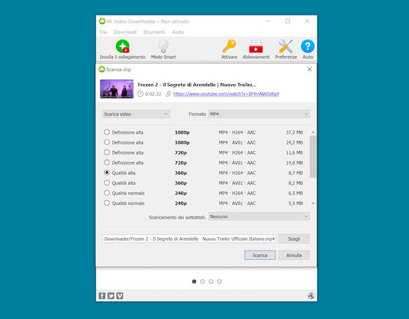Open the Vimeo icon in the footer
This screenshot has height=319, width=409.
click(120, 295)
